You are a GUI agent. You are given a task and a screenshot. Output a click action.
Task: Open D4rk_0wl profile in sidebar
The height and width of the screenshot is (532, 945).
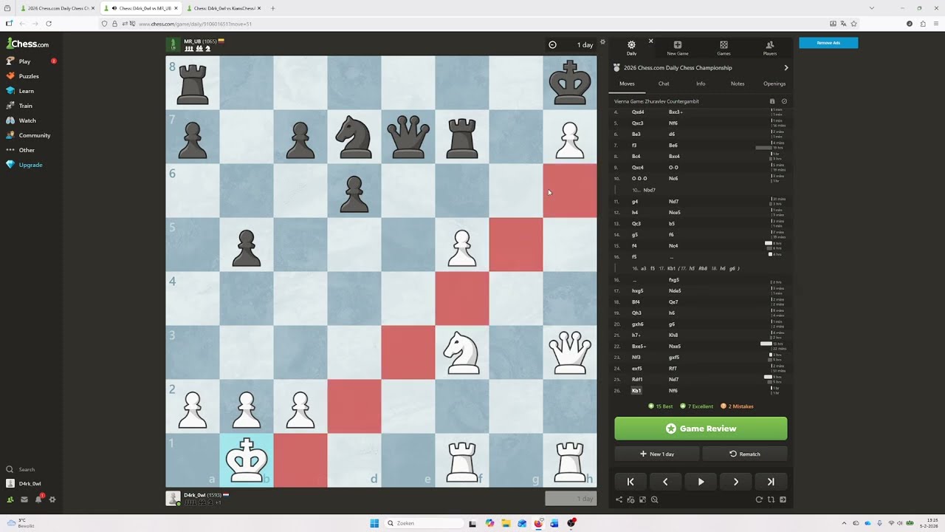30,483
